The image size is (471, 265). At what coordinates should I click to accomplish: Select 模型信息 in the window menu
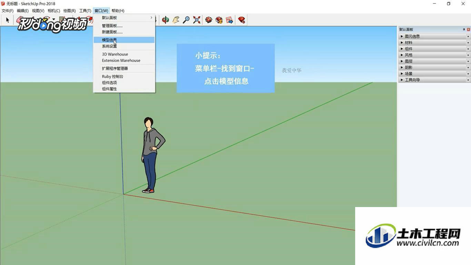[x=124, y=40]
